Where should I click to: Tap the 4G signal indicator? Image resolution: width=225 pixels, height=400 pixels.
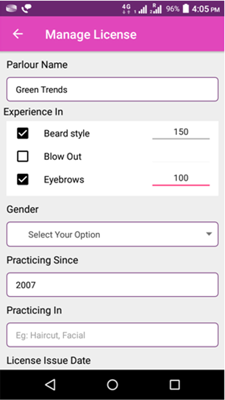tap(127, 9)
